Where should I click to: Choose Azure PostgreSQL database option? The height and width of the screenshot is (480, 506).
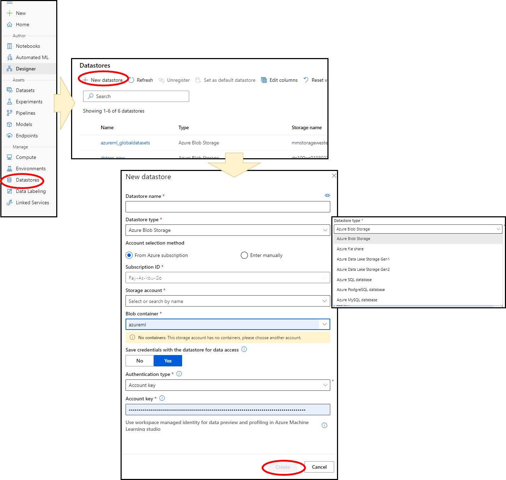[x=418, y=290]
